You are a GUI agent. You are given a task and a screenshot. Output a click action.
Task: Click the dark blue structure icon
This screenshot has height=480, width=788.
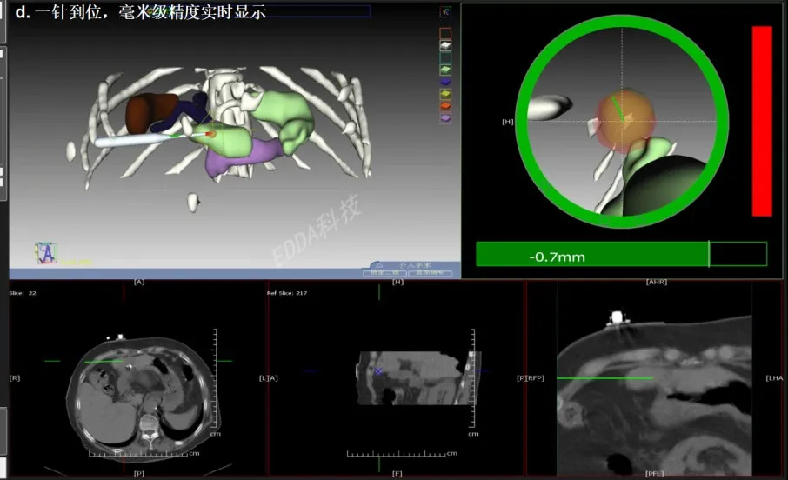[445, 82]
